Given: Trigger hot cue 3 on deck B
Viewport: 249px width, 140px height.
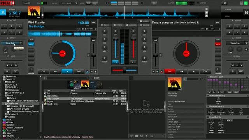Looking at the screenshot, I should click(244, 26).
